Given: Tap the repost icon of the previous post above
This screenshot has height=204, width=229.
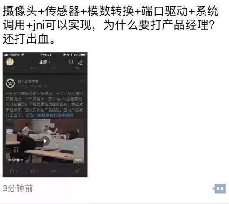Looking at the screenshot, I should point(56,68).
